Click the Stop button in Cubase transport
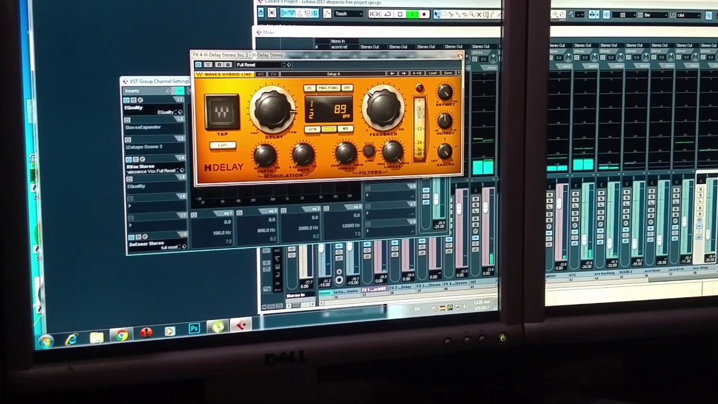718x404 pixels. [x=400, y=14]
